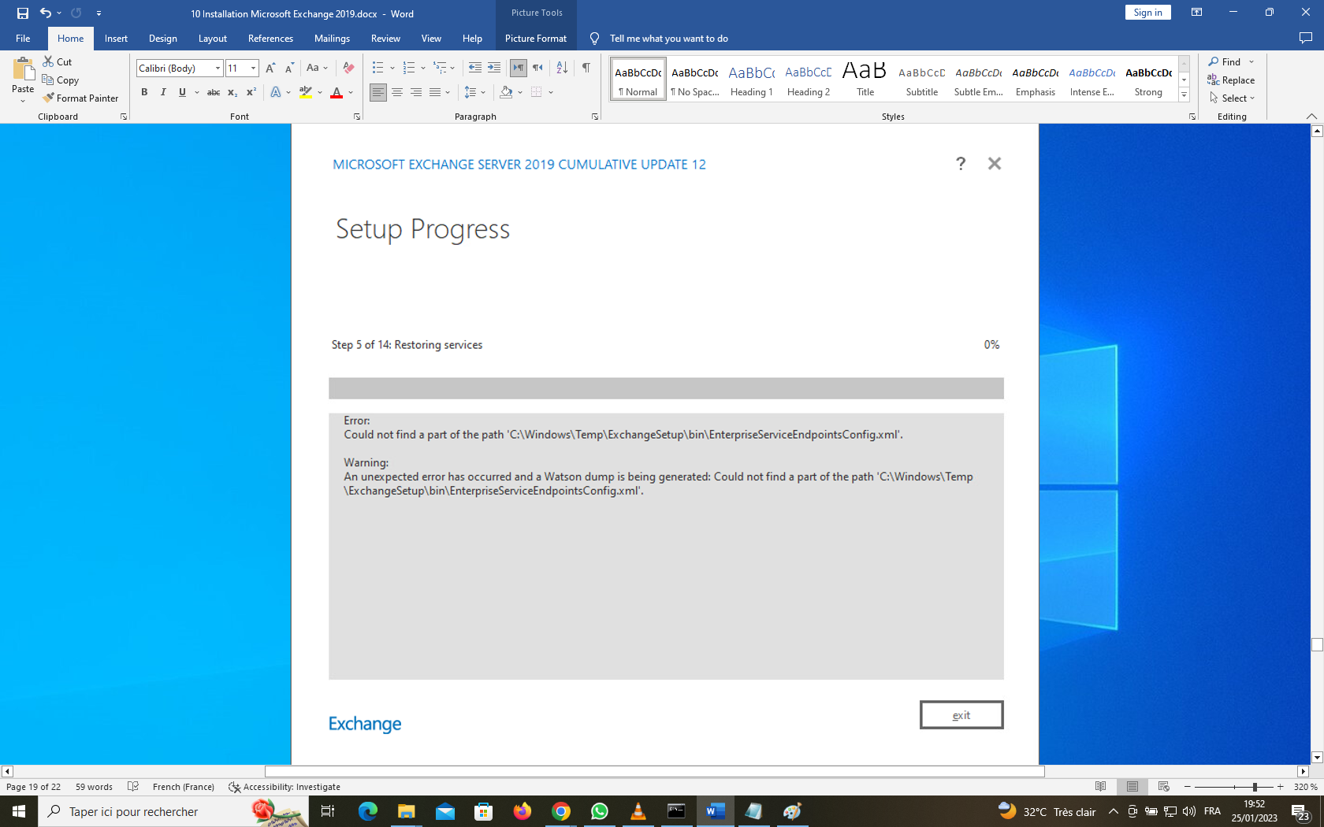Activate the Format Painter
Viewport: 1324px width, 827px height.
[x=81, y=98]
